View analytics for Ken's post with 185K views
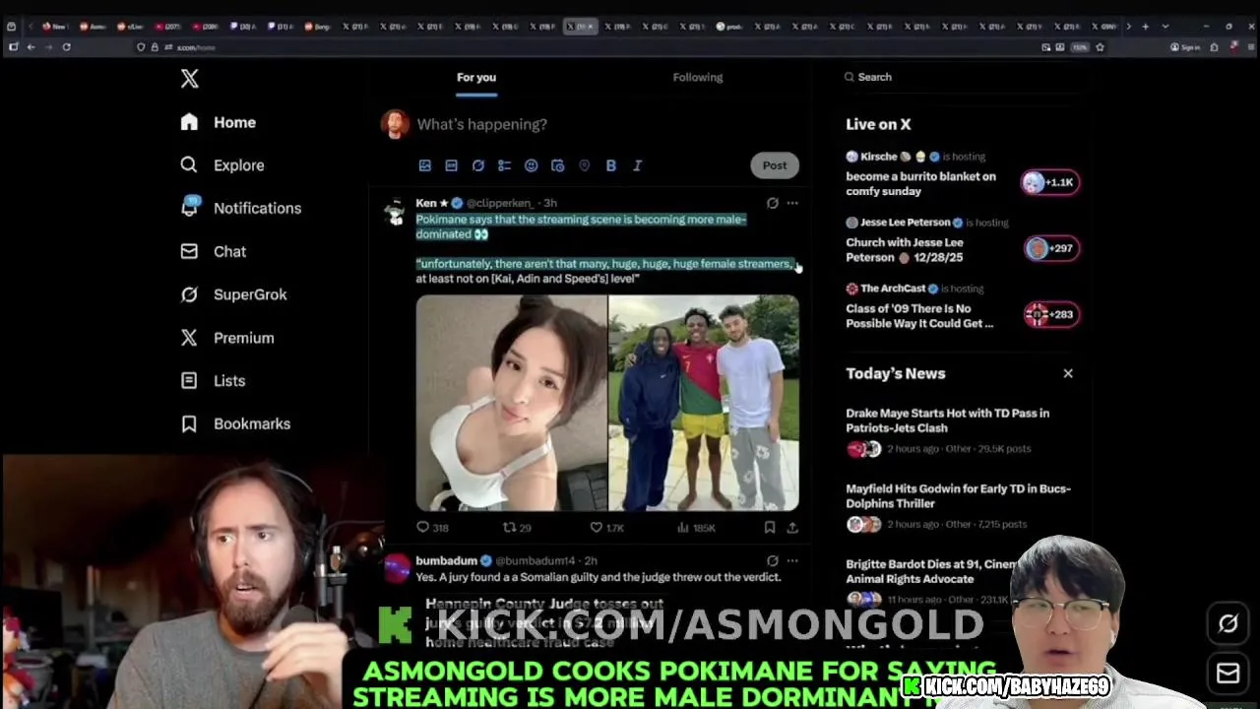1260x709 pixels. pyautogui.click(x=696, y=528)
